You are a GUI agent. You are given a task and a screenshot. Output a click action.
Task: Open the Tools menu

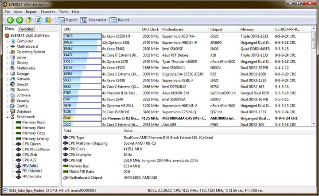point(63,12)
